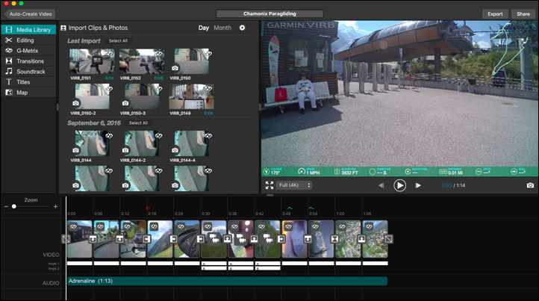Viewport: 539px width, 301px height.
Task: Click the timeline Zoom slider handle
Action: tap(13, 206)
